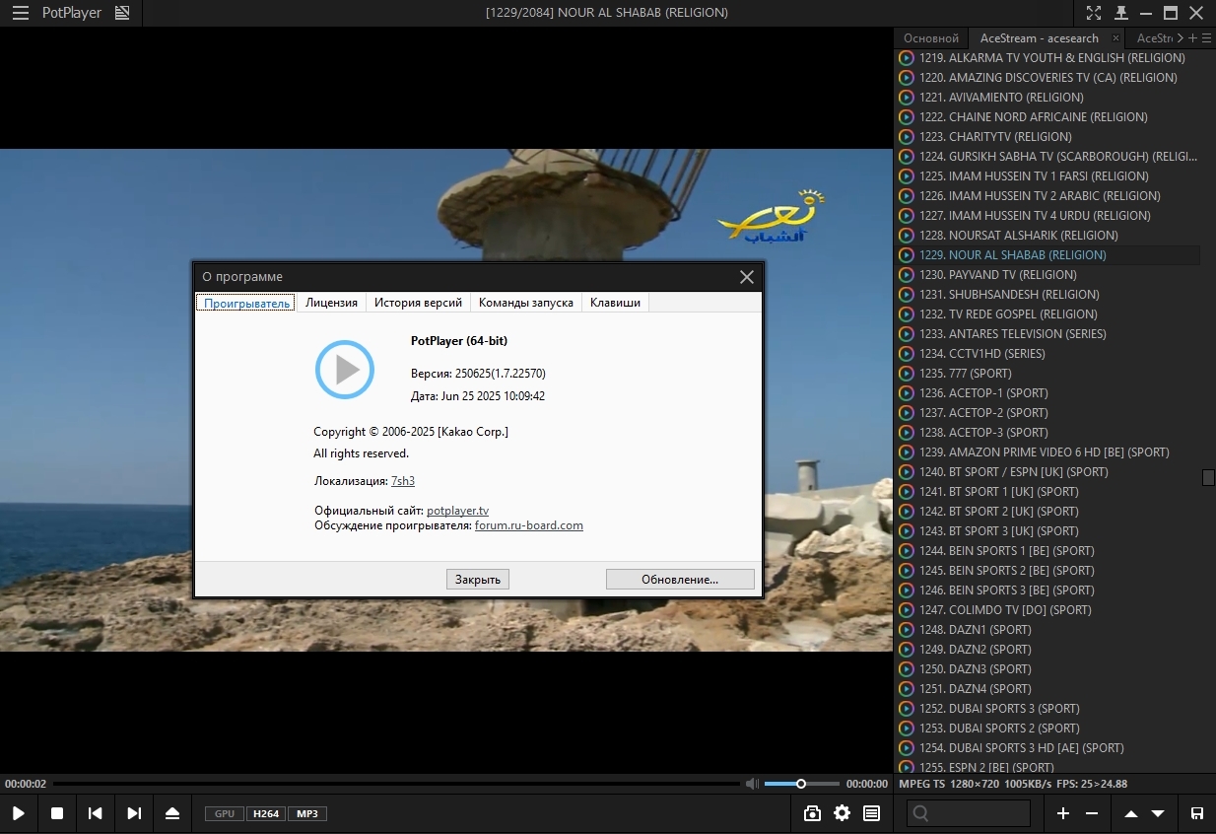Click the icon beside 1252. DUBAI SPORTS 3
The image size is (1216, 834).
point(907,709)
